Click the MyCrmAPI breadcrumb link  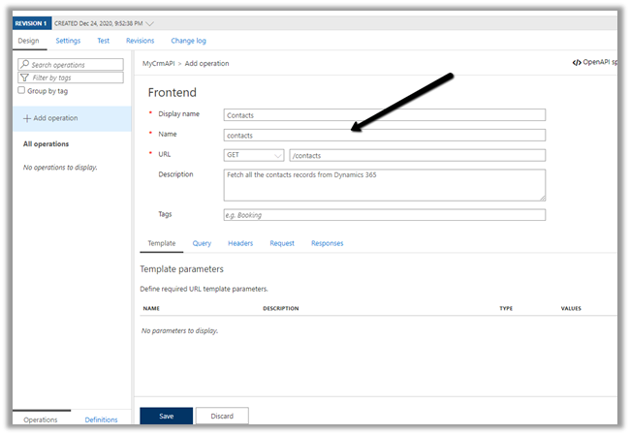159,62
